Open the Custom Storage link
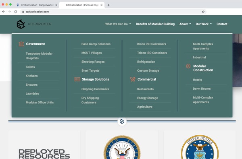This screenshot has width=242, height=159. tap(148, 70)
